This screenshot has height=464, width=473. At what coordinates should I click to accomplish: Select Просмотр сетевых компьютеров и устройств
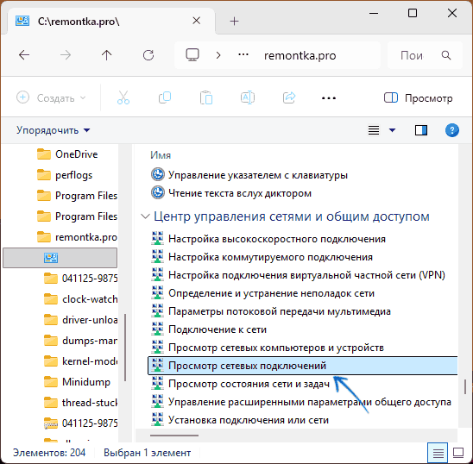coord(268,348)
